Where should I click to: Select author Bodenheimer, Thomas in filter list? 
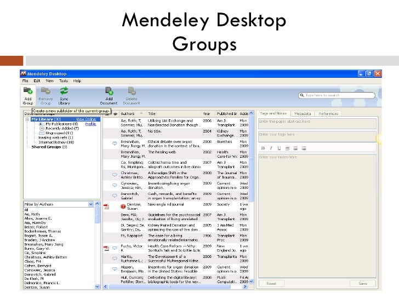coord(43,231)
